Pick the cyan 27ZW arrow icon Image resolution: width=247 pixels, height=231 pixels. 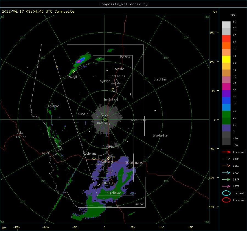pos(226,173)
